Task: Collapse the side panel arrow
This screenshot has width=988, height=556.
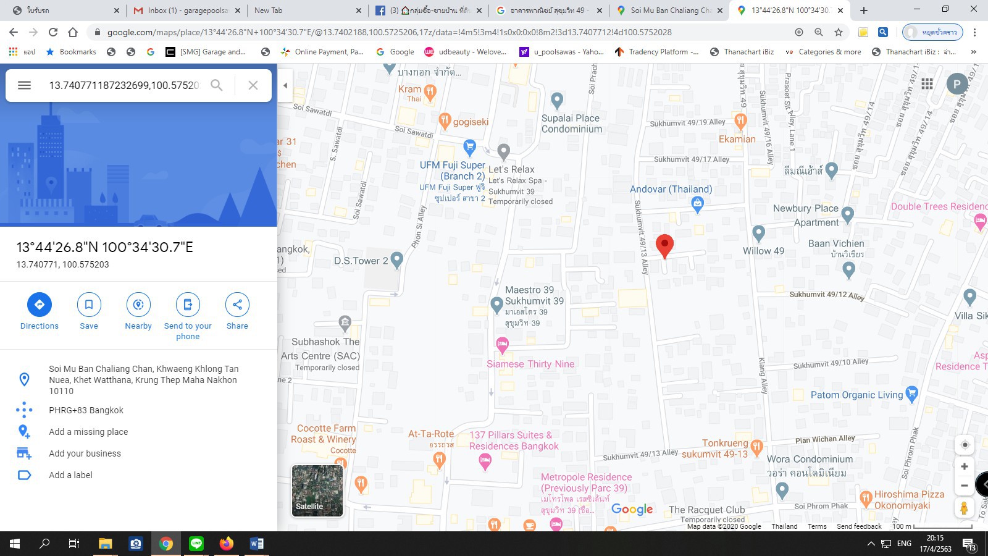Action: pos(285,85)
